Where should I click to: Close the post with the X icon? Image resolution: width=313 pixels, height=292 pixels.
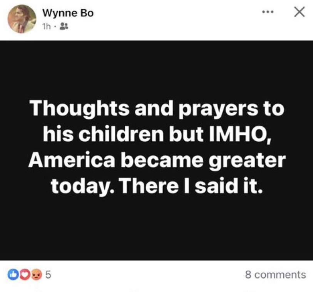coord(300,12)
